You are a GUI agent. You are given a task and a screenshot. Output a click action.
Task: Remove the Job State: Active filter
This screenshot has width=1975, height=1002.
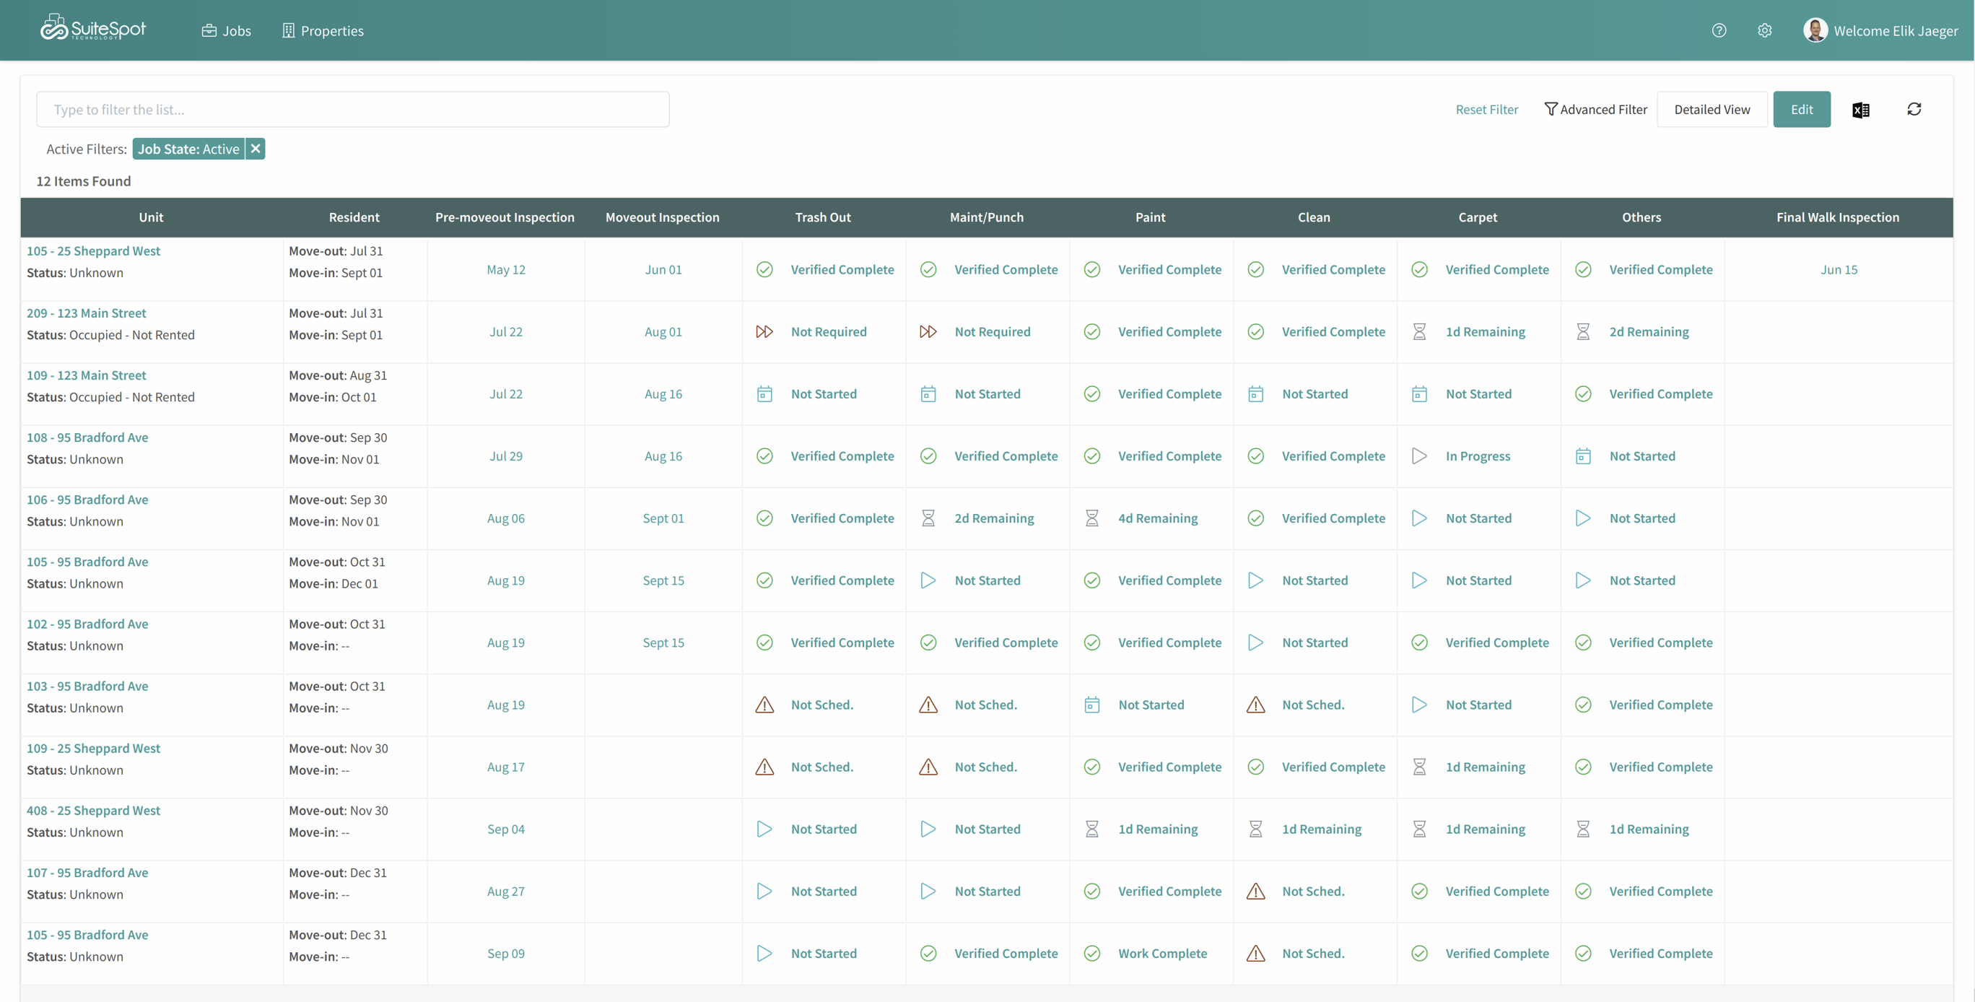click(x=256, y=149)
